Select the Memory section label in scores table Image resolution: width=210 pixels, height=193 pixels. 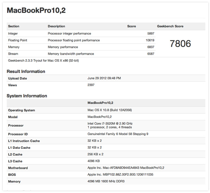[x=14, y=47]
